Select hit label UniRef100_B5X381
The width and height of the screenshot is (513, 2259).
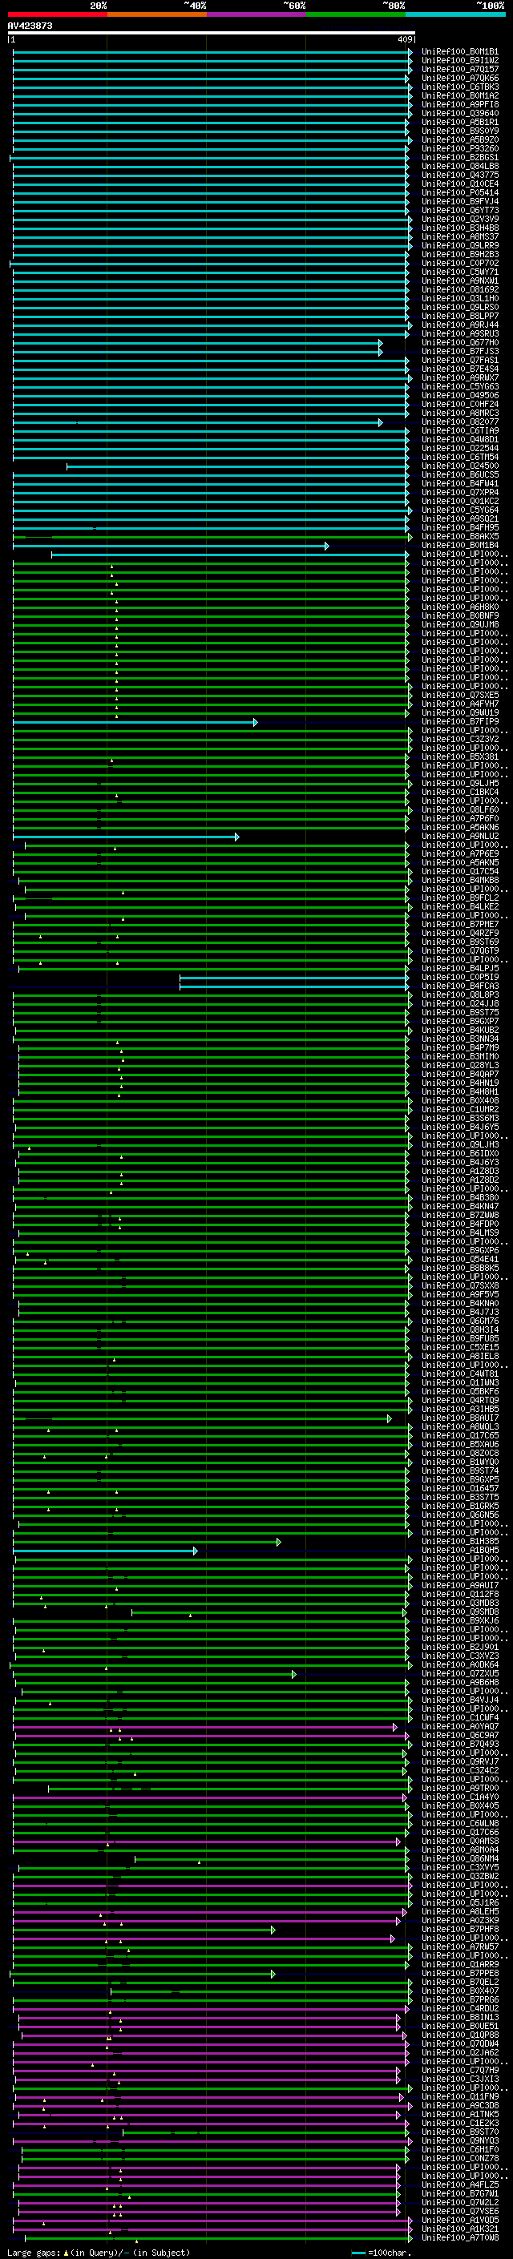[x=460, y=758]
